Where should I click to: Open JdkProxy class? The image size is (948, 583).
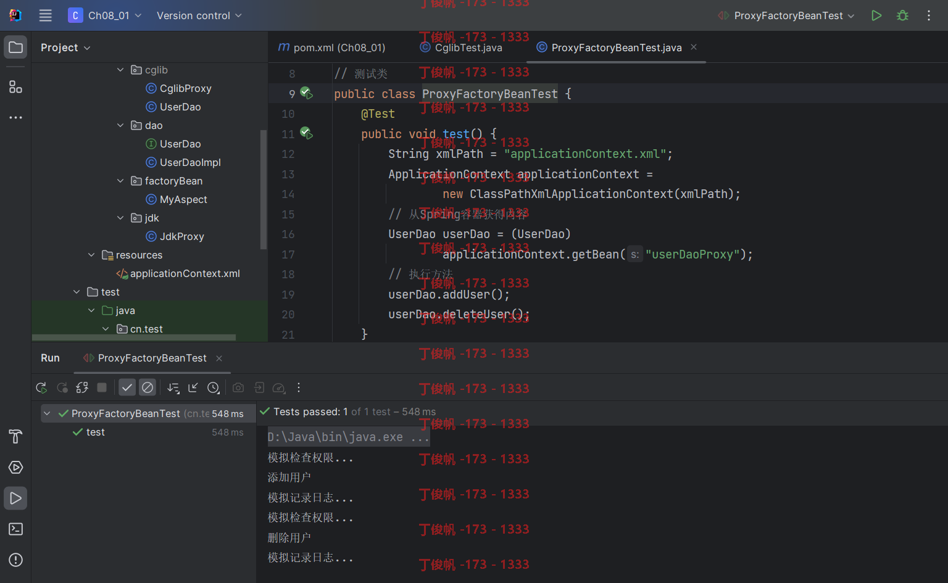[175, 236]
